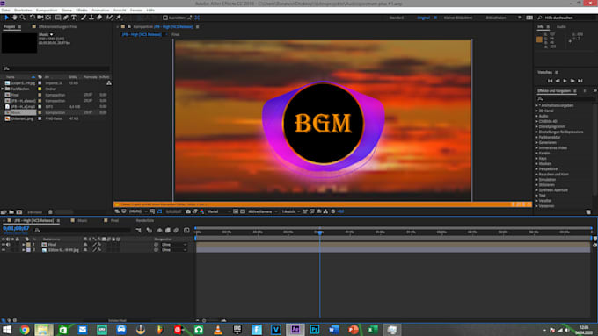Jump to first frame in Vorschau

(550, 81)
